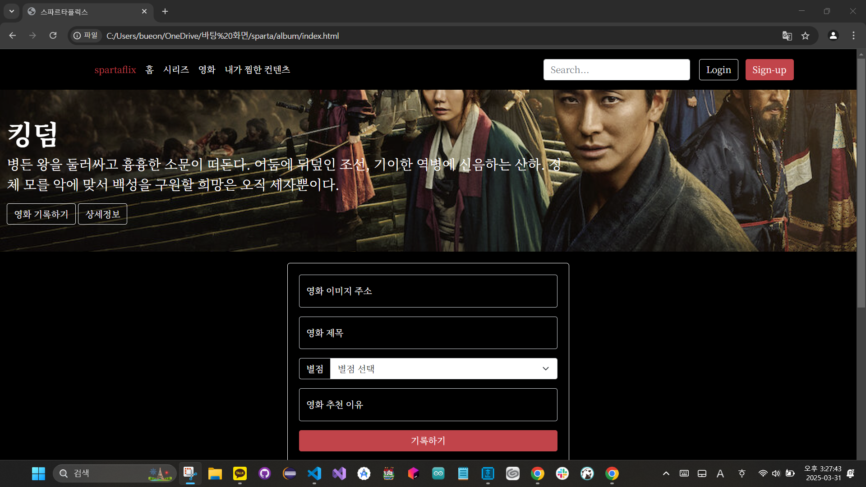
Task: Open the Windows Start menu
Action: [38, 473]
